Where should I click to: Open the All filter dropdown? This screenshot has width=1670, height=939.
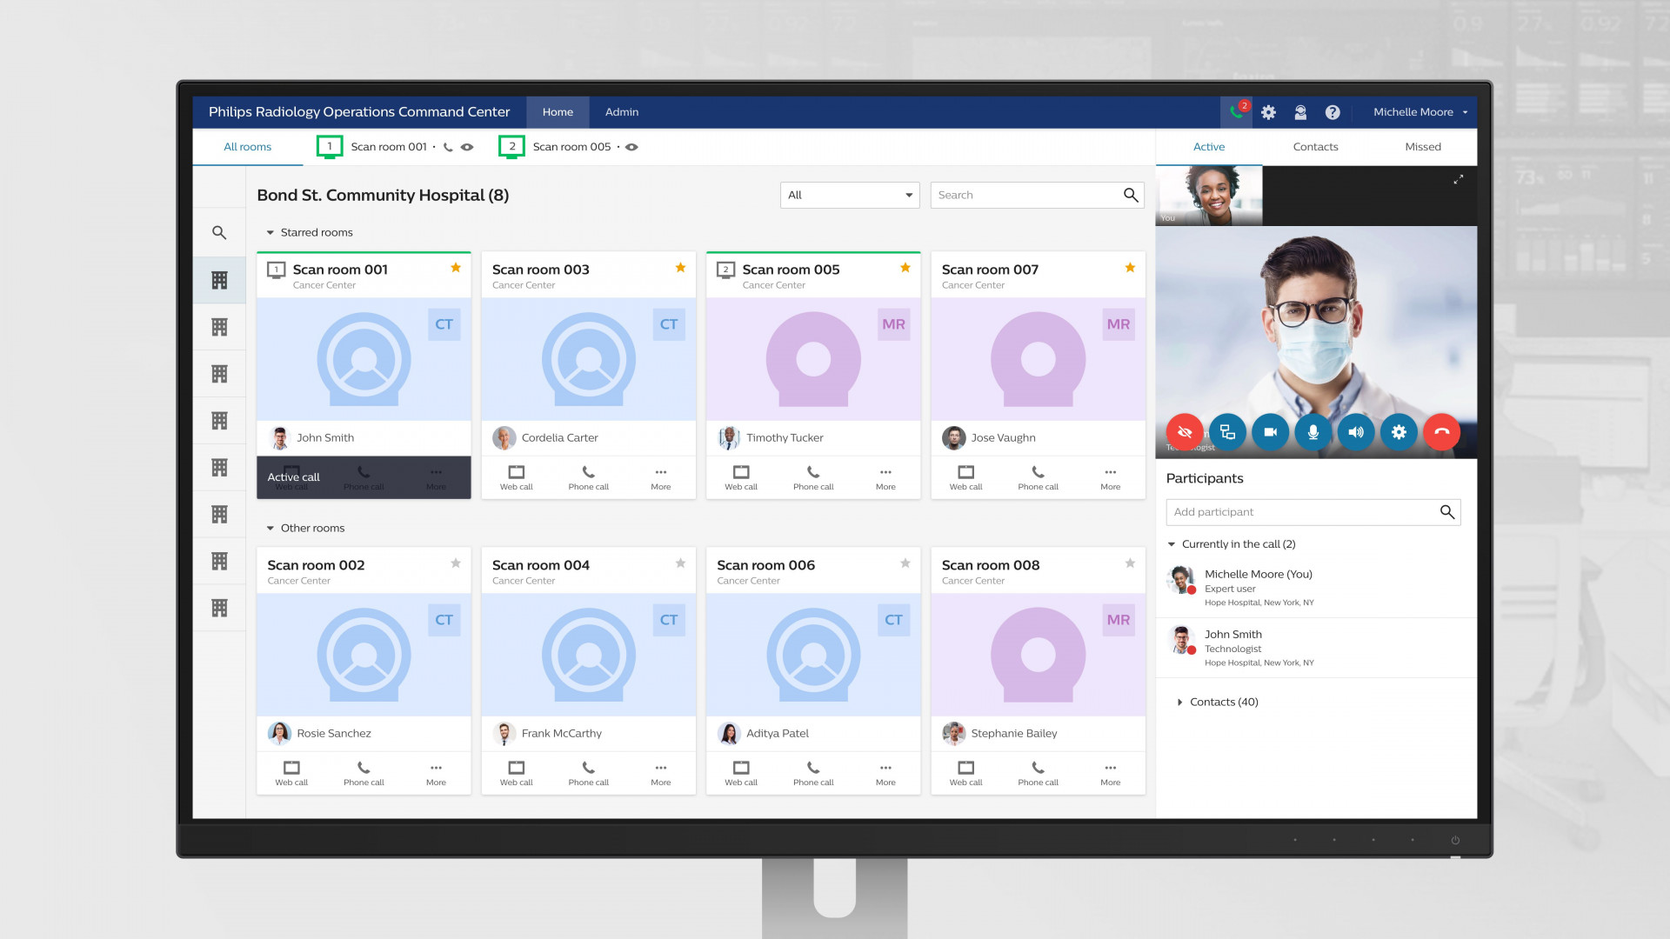[849, 195]
